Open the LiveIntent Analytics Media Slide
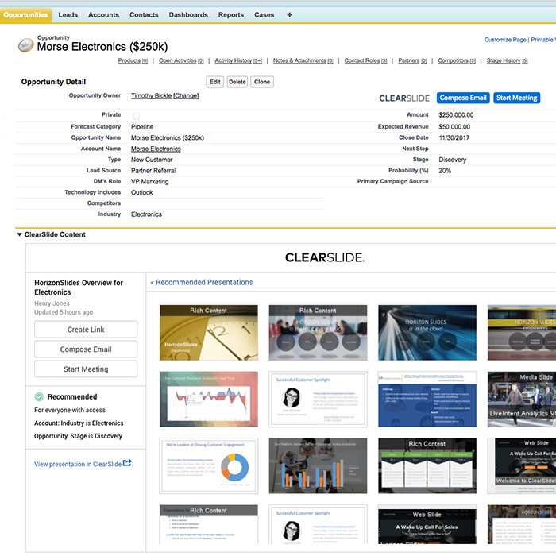 pos(522,400)
